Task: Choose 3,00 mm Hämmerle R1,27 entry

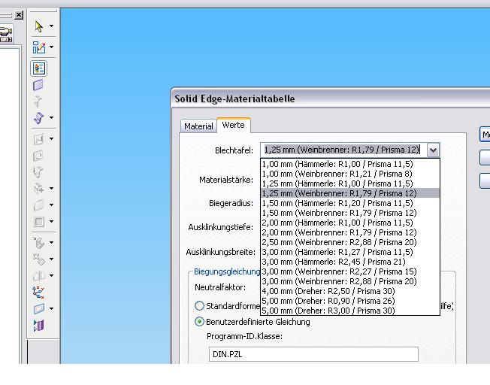Action: point(350,252)
